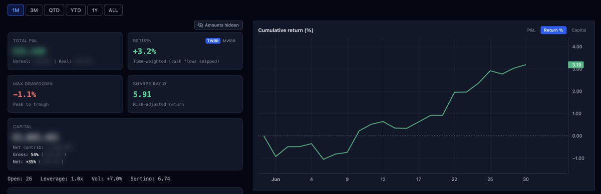Click the Peak to trough caption
Image resolution: width=601 pixels, height=194 pixels.
31,104
